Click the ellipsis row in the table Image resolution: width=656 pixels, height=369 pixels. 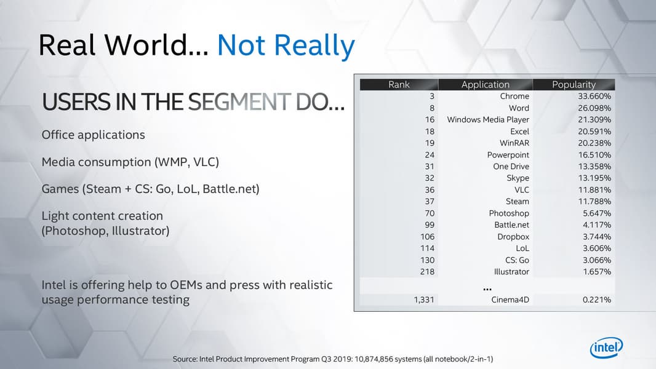tap(487, 287)
